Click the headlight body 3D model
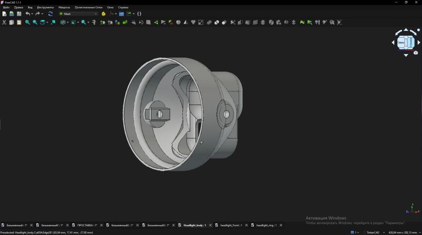 point(183,114)
